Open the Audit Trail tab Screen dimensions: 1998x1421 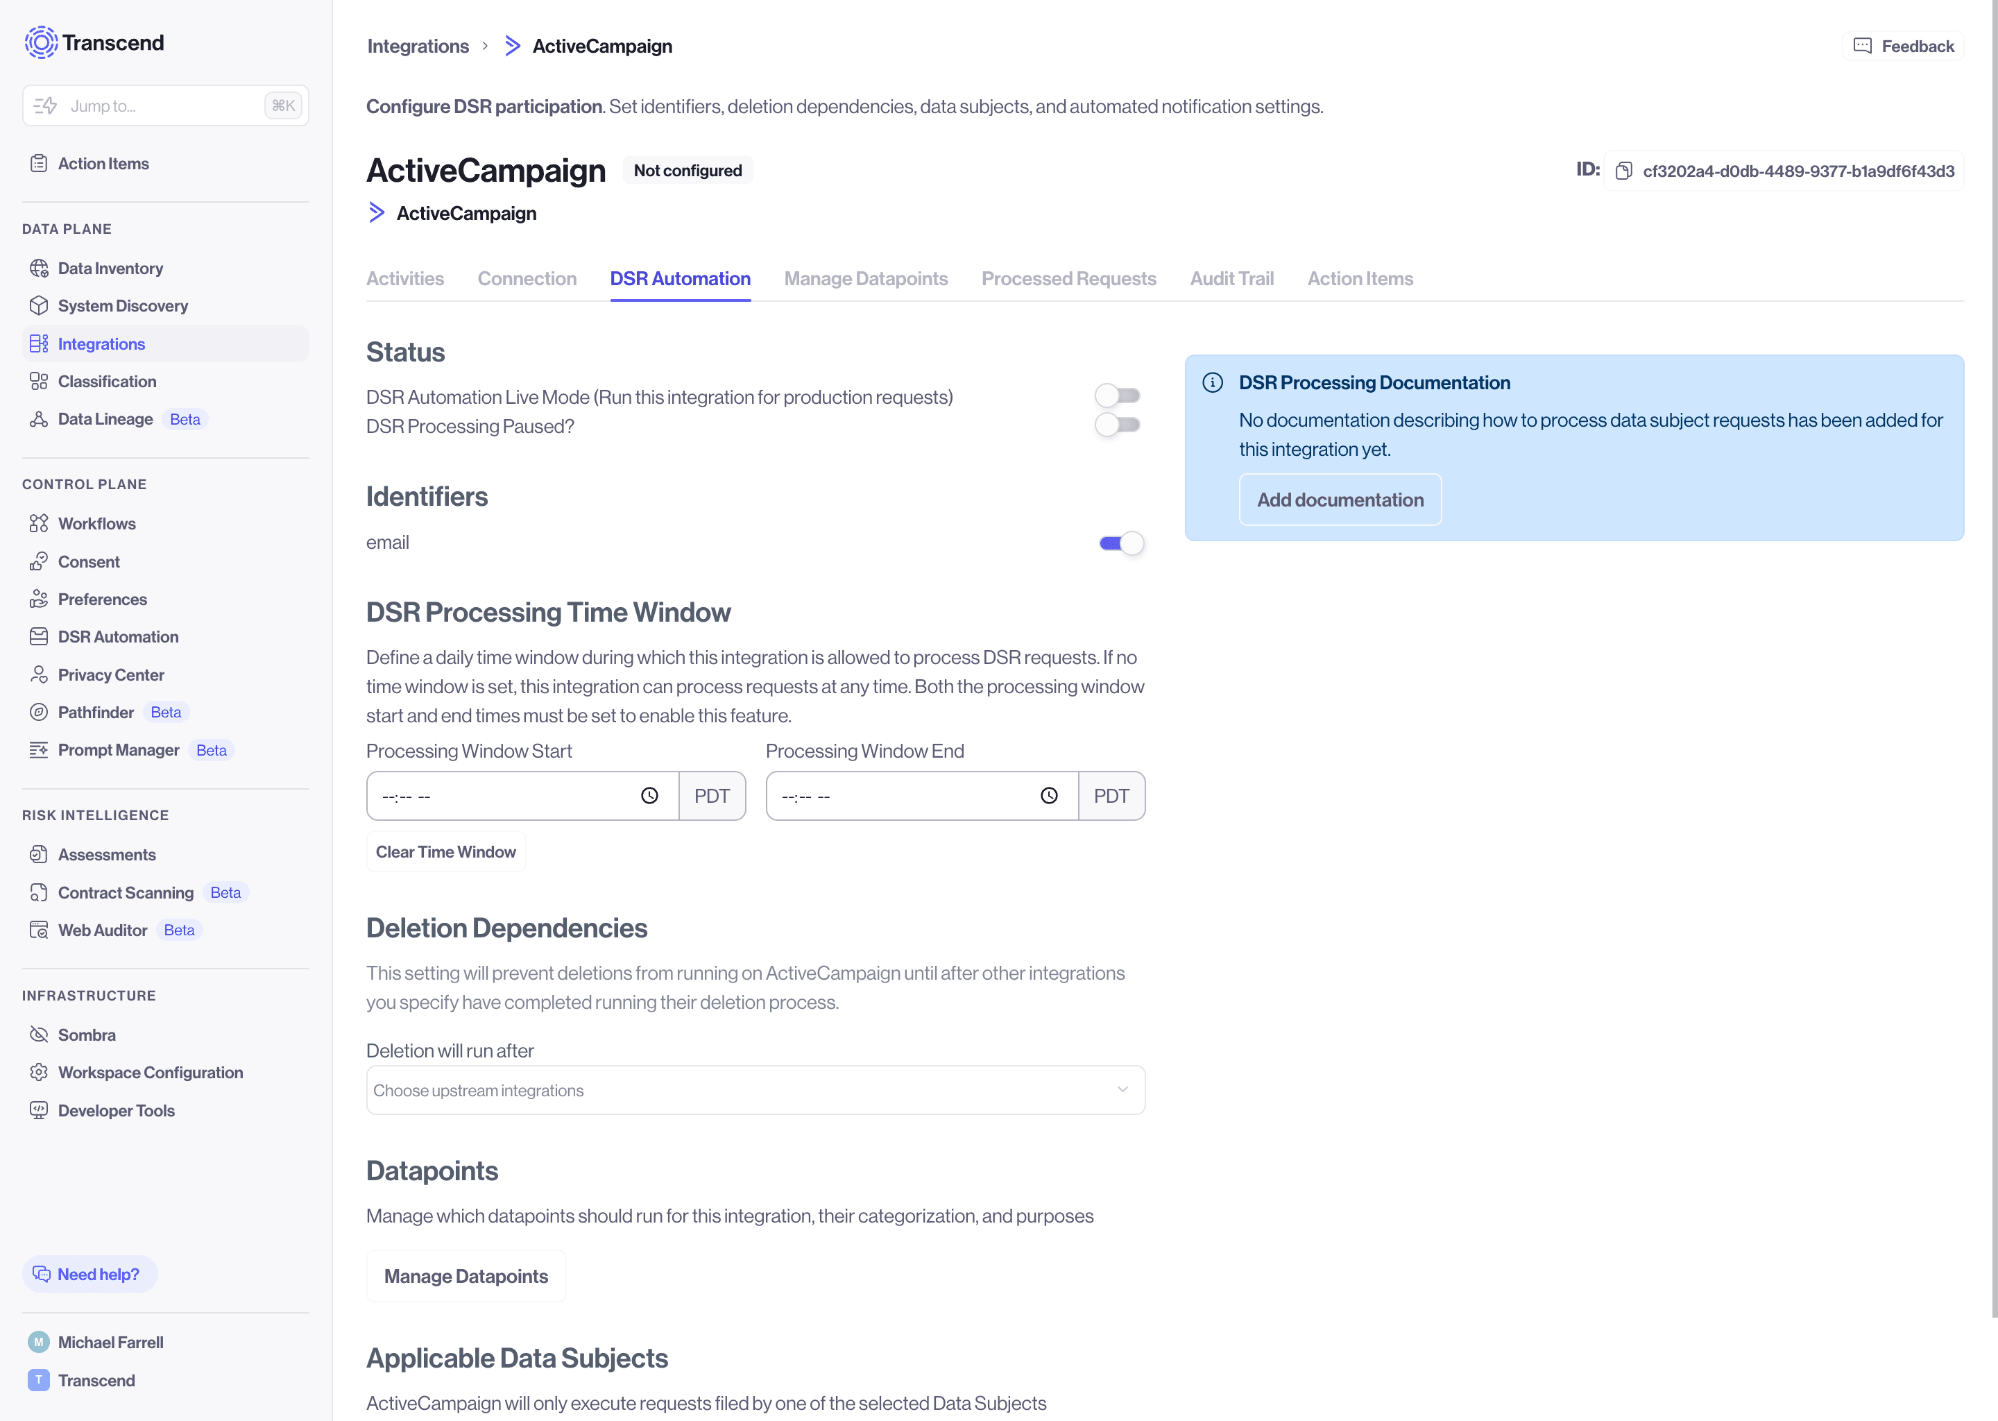pyautogui.click(x=1231, y=278)
